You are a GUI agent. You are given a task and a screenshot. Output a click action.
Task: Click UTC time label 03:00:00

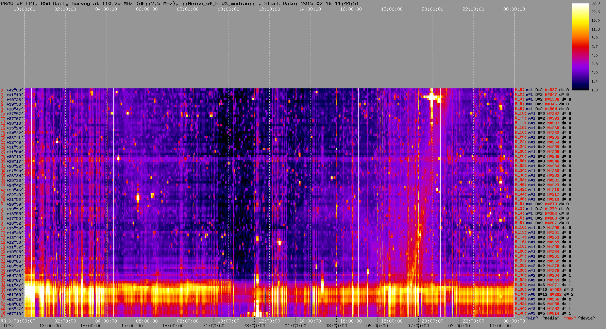tap(336, 326)
